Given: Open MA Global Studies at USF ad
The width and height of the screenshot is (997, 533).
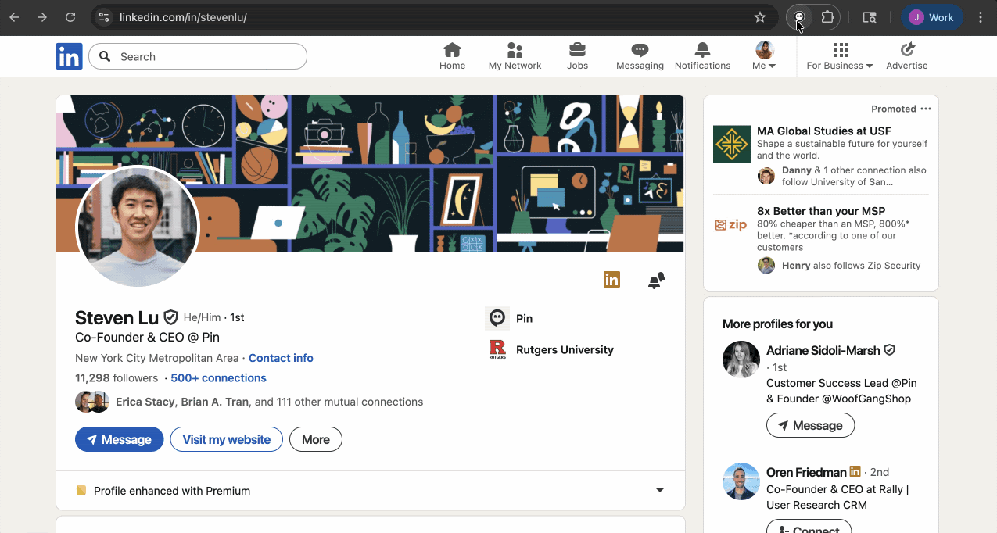Looking at the screenshot, I should [x=824, y=131].
